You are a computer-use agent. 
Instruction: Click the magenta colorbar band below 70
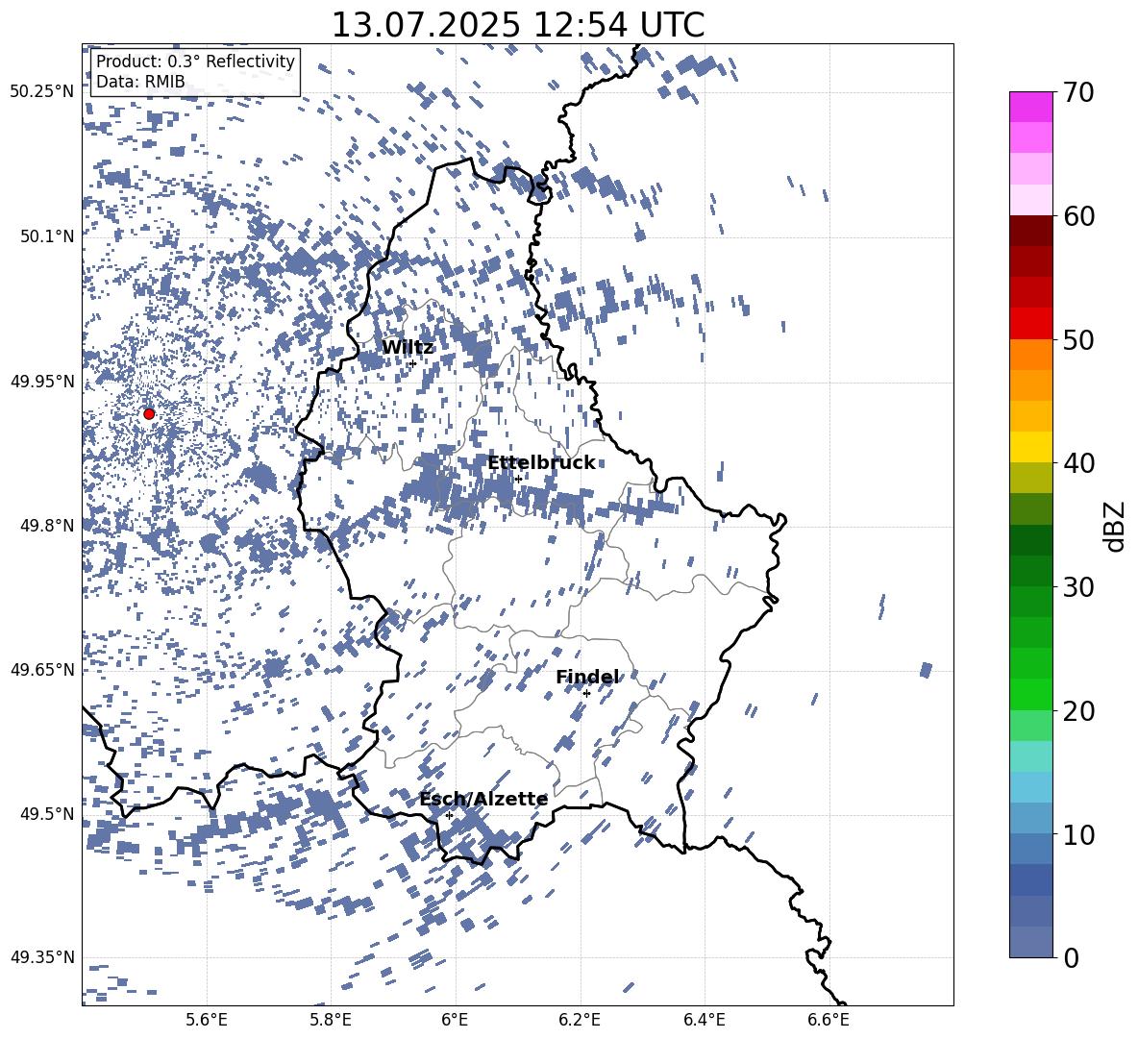[x=1031, y=108]
